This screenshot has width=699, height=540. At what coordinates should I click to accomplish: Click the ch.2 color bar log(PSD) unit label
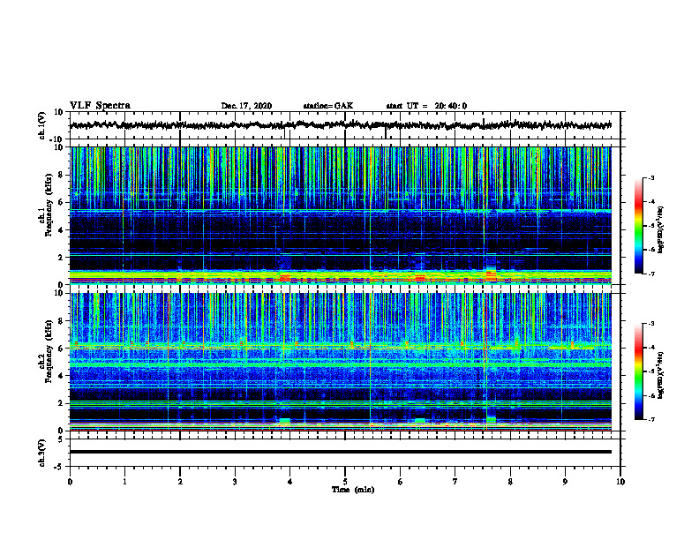point(661,376)
